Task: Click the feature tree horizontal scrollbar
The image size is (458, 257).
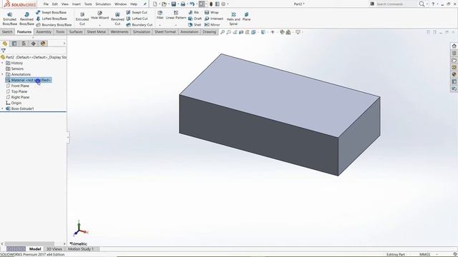Action: (x=29, y=243)
